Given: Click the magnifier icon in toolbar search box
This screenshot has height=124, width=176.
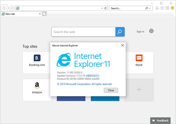Looking at the screenshot, I should pos(146,8).
